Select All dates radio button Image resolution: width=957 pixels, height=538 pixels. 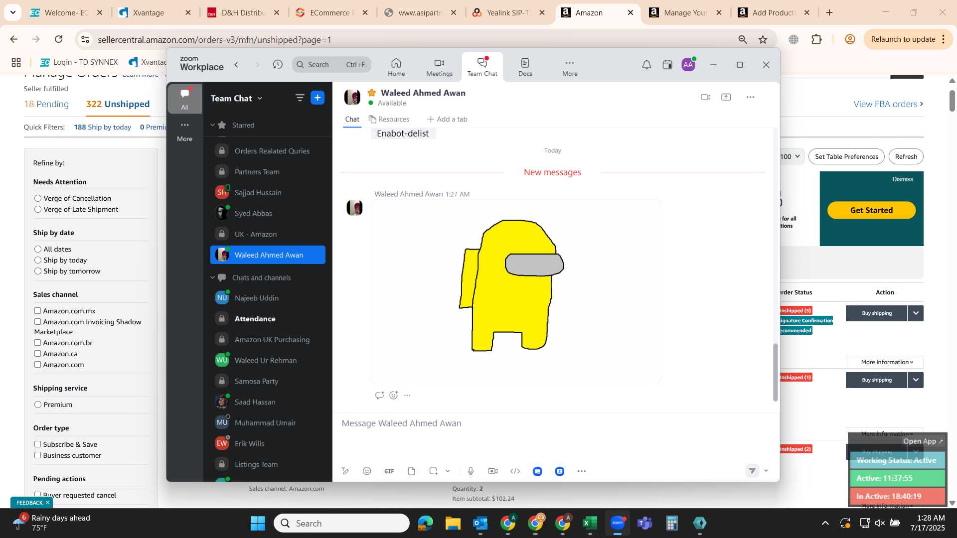coord(38,249)
